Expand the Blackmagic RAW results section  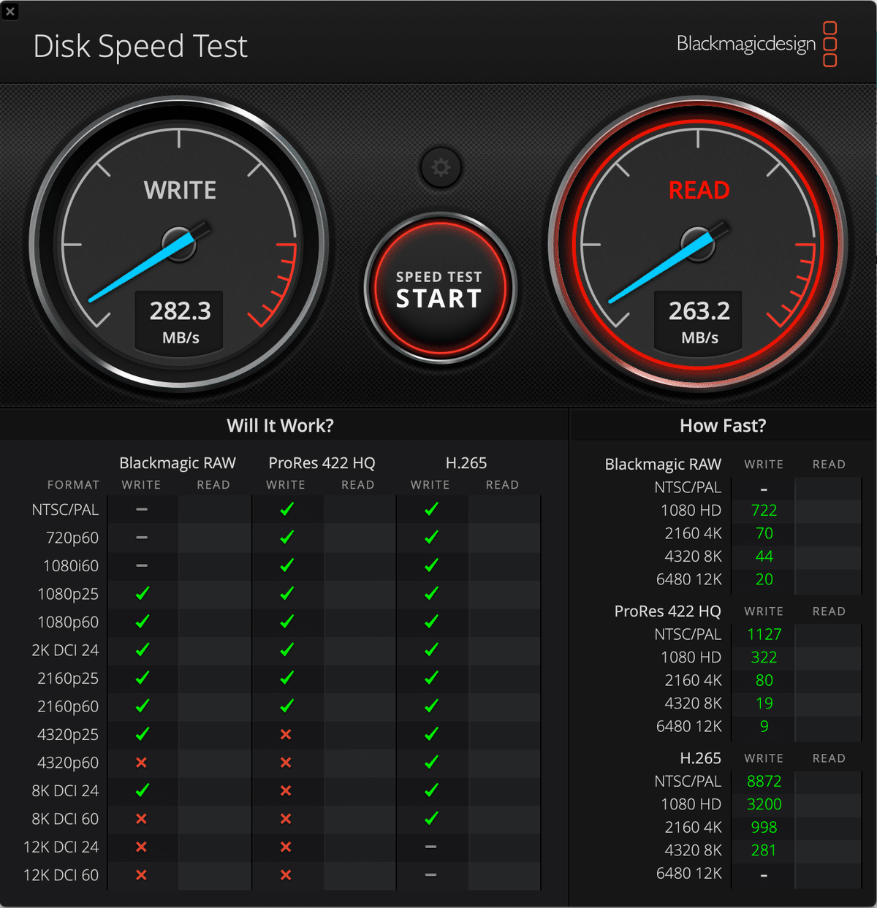663,464
